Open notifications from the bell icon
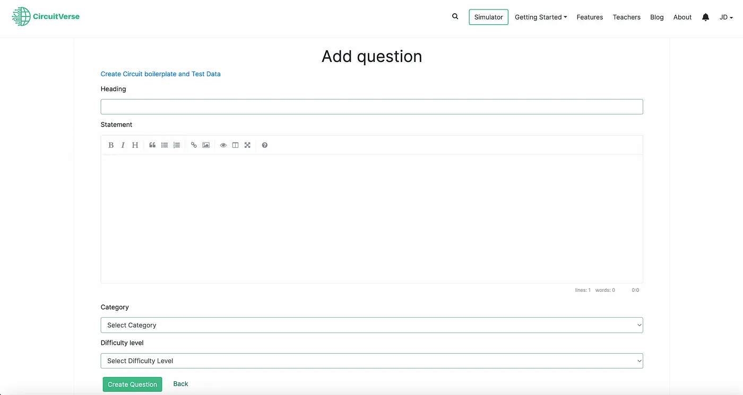The image size is (743, 395). [x=705, y=17]
